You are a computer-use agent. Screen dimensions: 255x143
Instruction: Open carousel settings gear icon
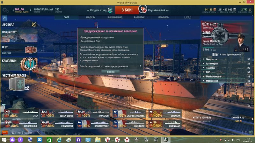tap(249, 106)
